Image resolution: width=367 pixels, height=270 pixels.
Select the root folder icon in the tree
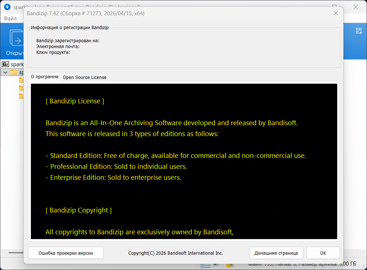pos(14,72)
